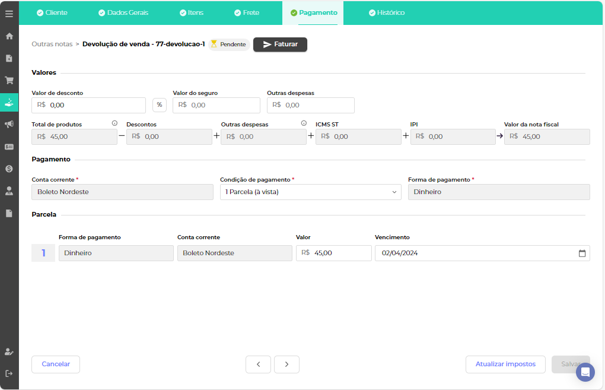605x390 pixels.
Task: Go to Home via the sidebar house icon
Action: tap(9, 36)
